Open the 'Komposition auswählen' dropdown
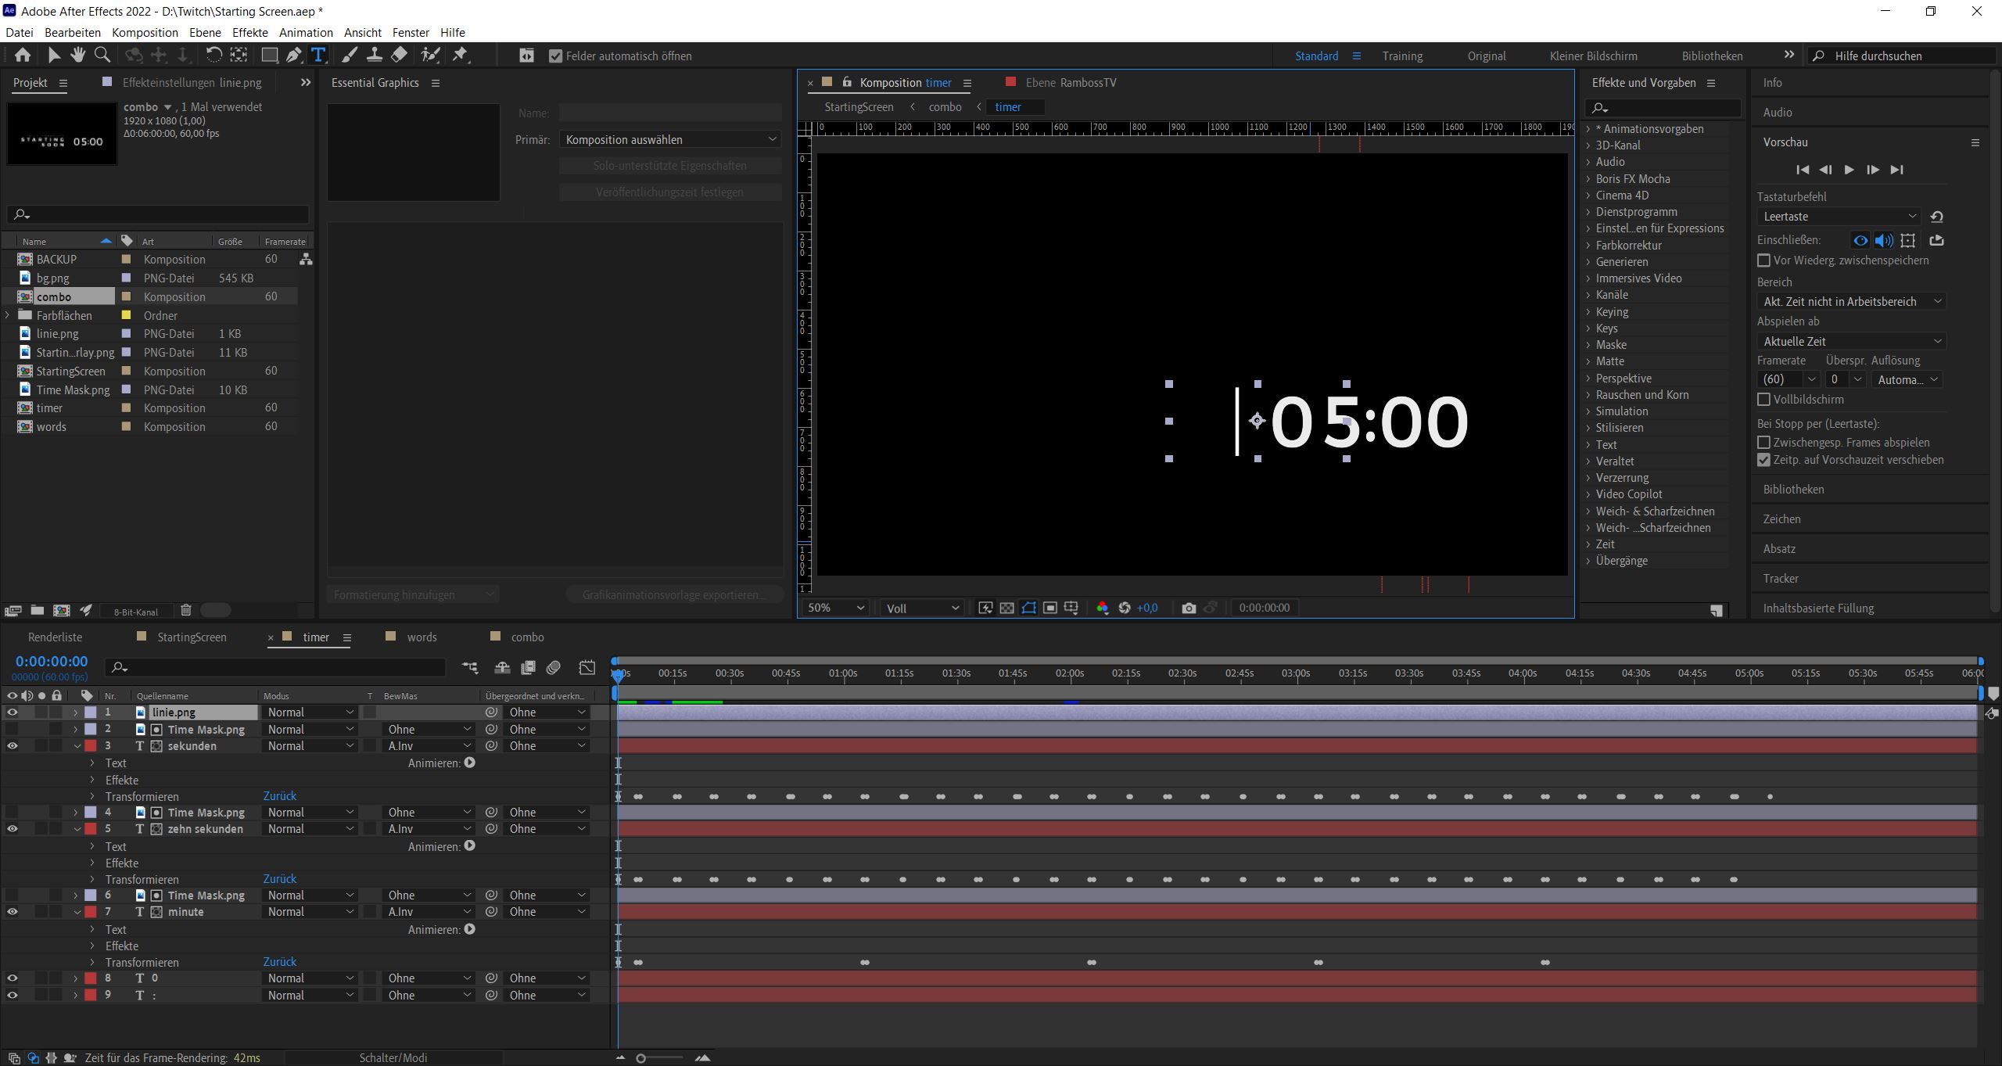The height and width of the screenshot is (1066, 2002). 670,139
